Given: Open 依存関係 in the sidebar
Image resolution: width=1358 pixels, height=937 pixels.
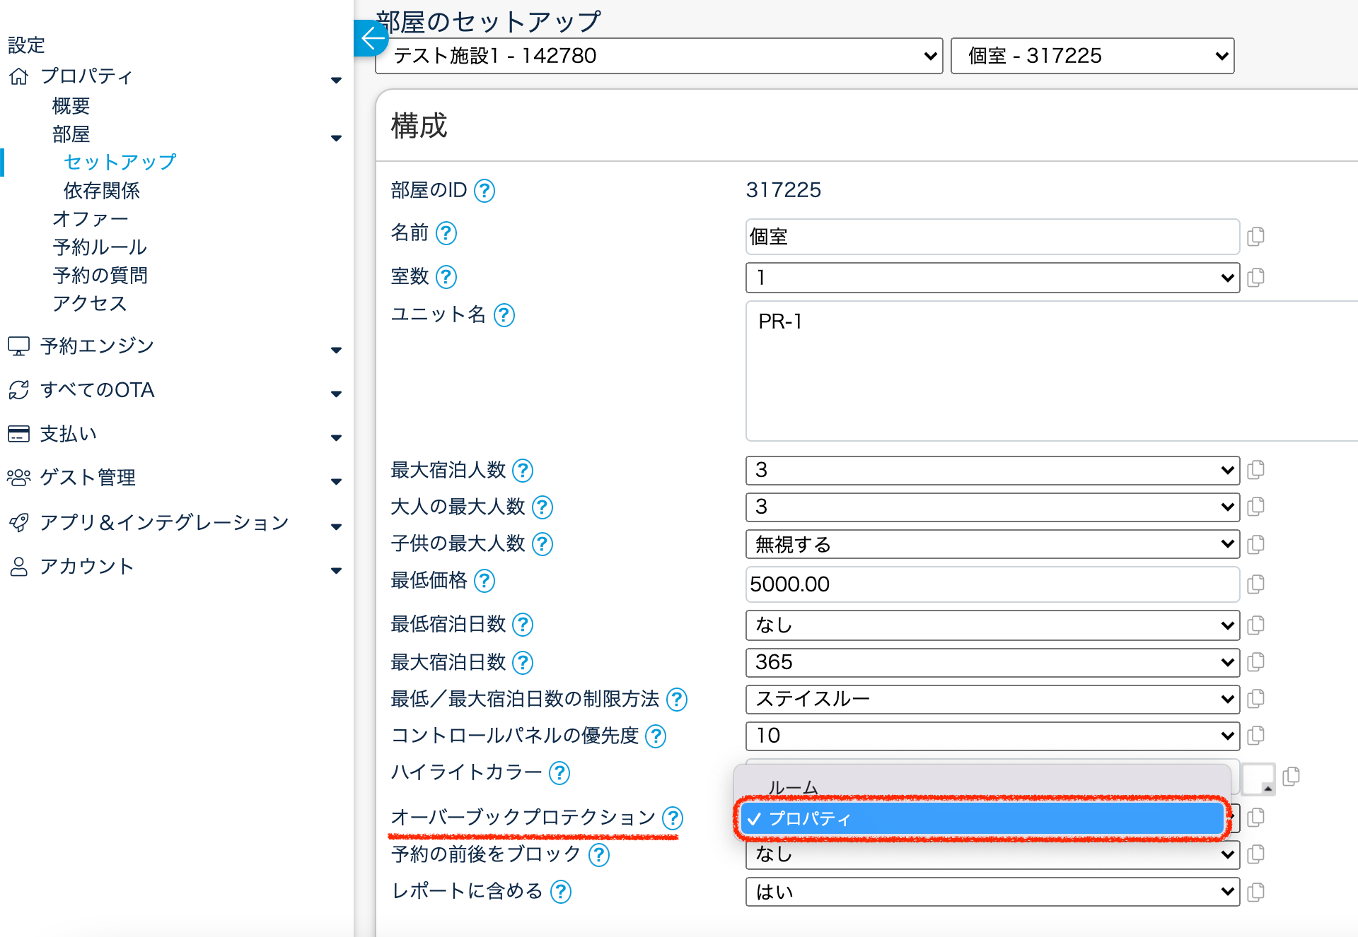Looking at the screenshot, I should click(102, 191).
